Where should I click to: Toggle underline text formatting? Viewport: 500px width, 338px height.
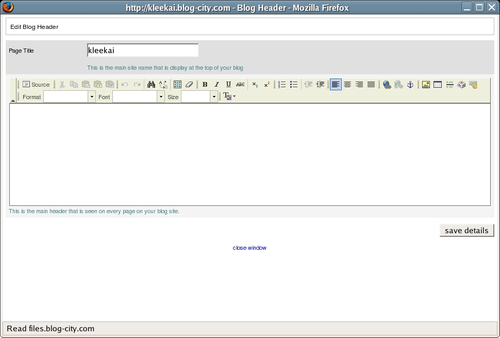coord(228,85)
